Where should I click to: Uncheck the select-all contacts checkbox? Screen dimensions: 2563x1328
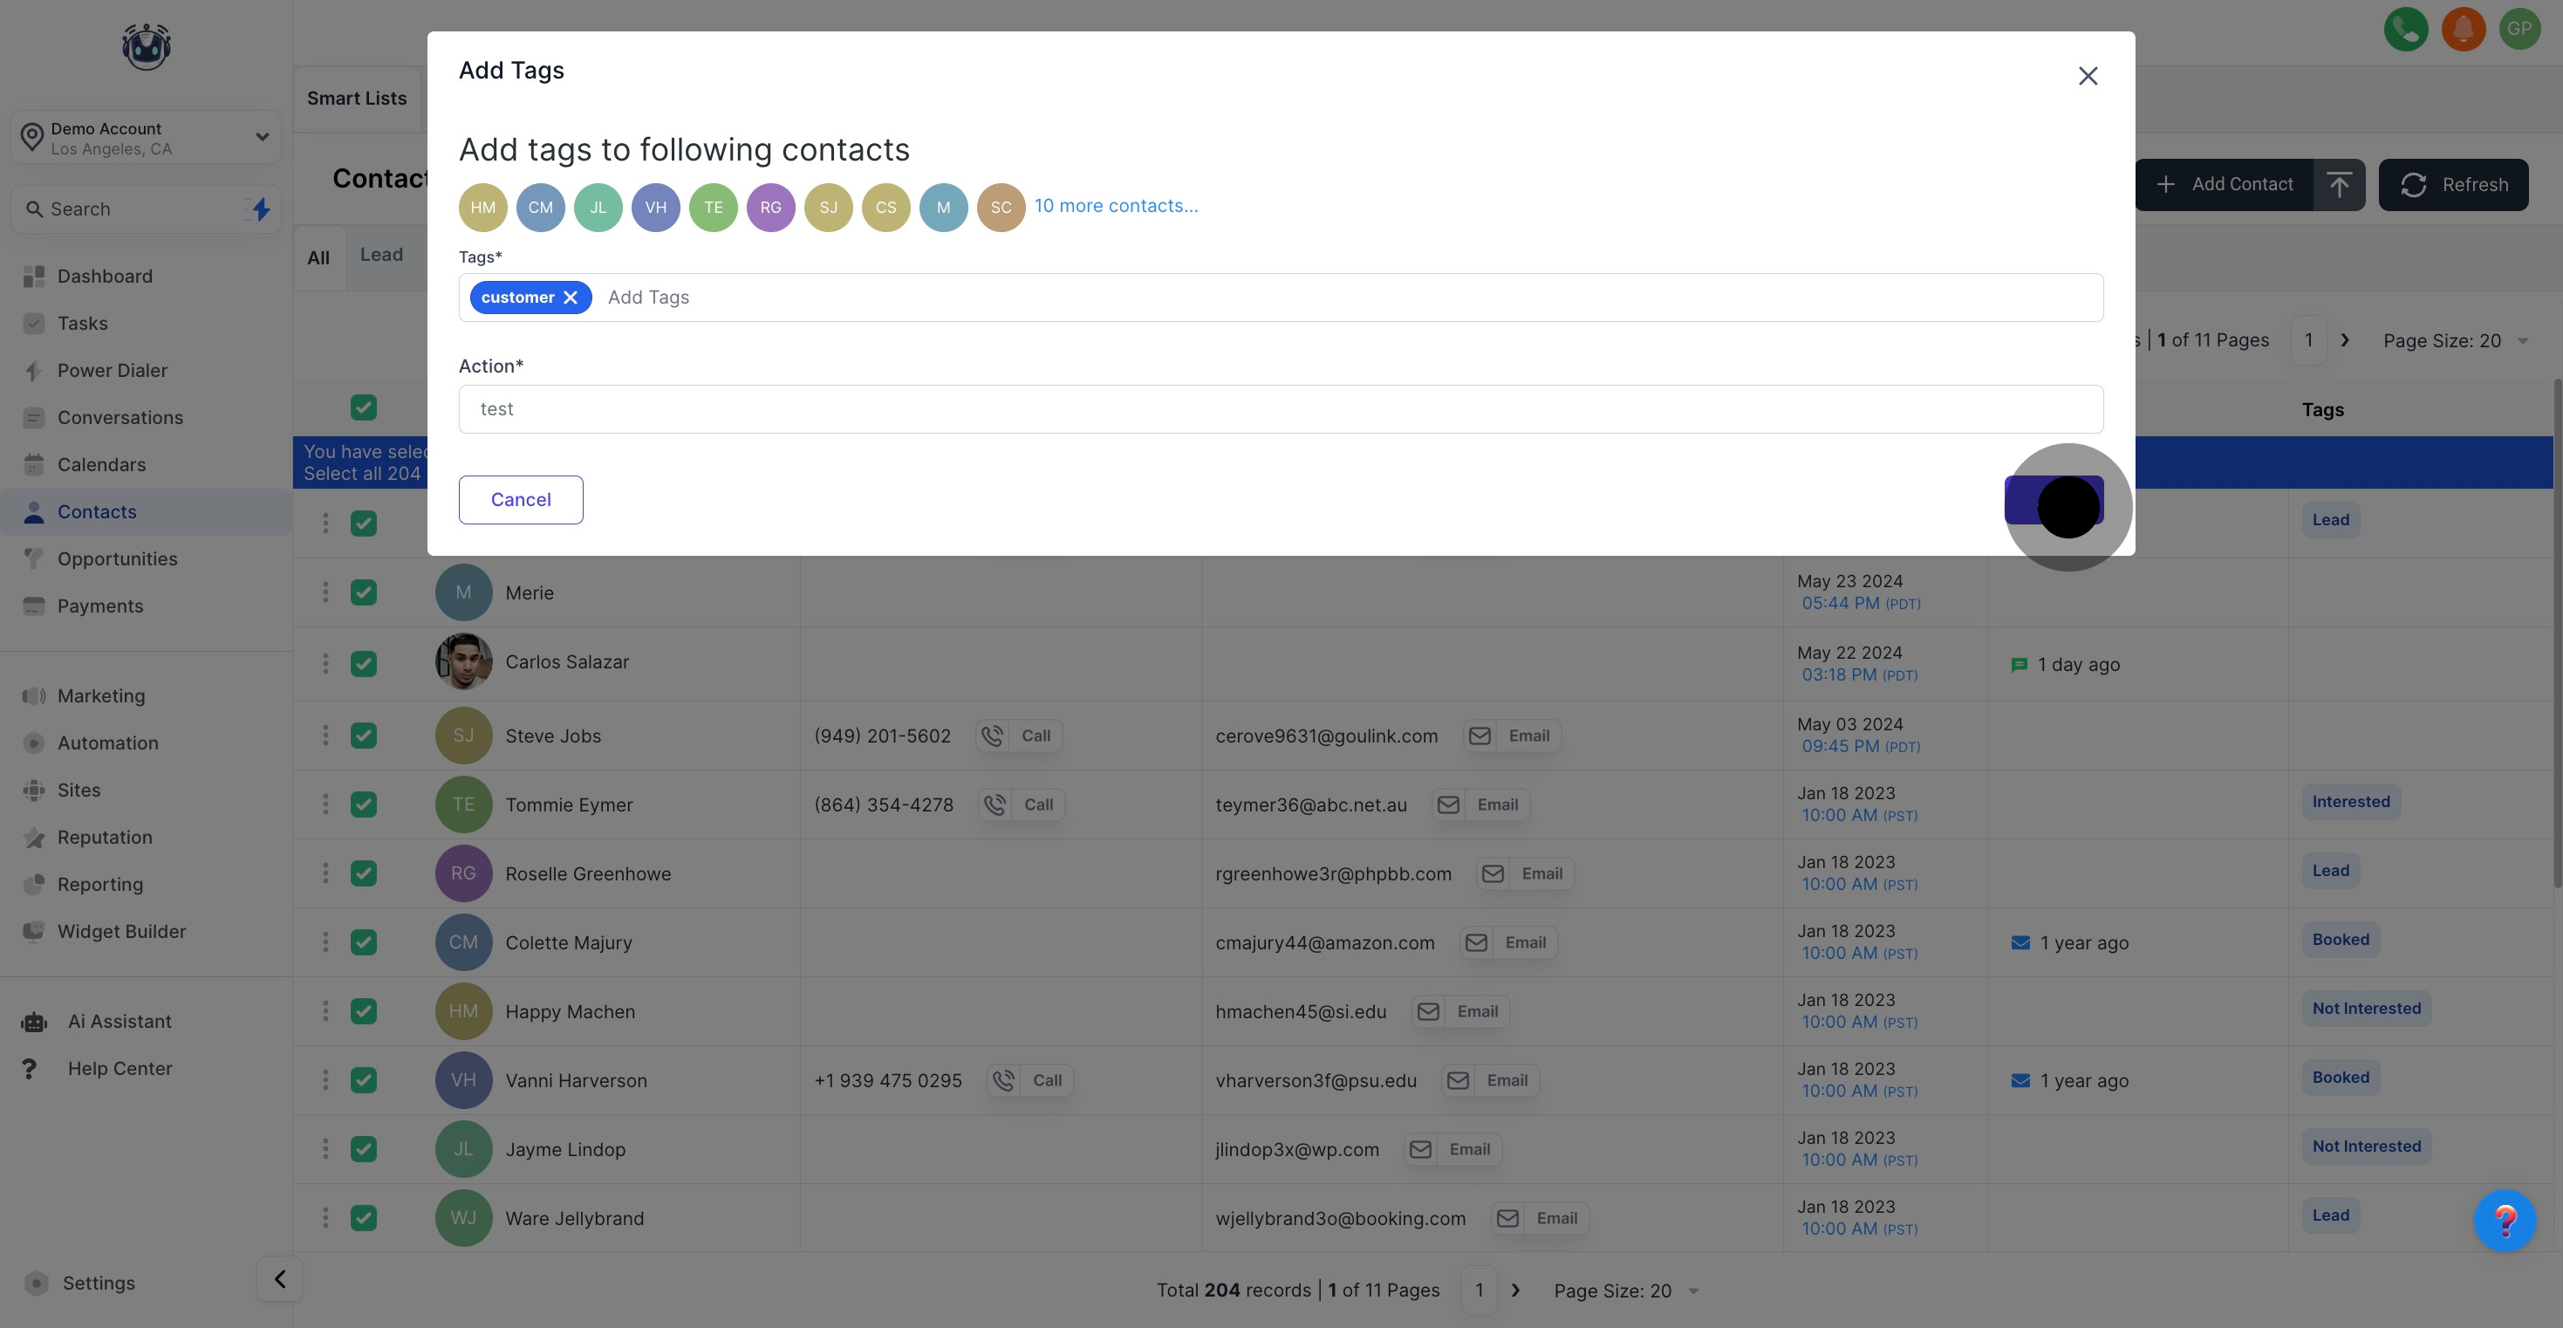pos(363,407)
